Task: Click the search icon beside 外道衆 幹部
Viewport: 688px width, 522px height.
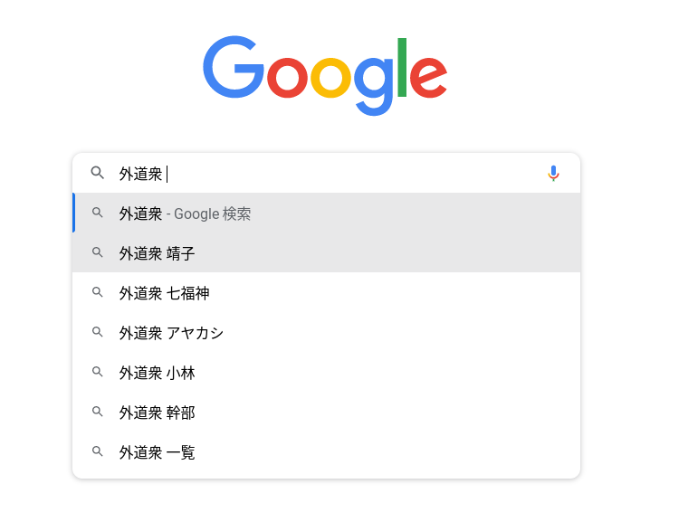Action: click(x=98, y=413)
